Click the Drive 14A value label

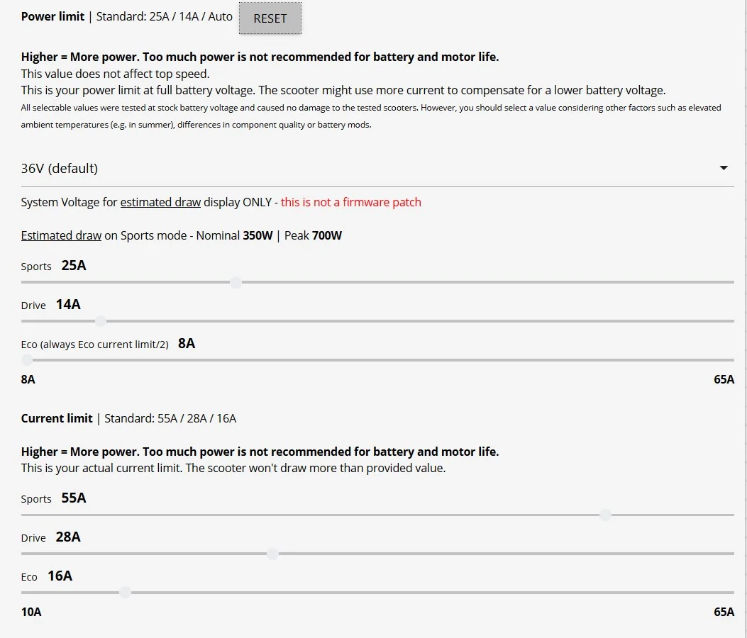[68, 304]
